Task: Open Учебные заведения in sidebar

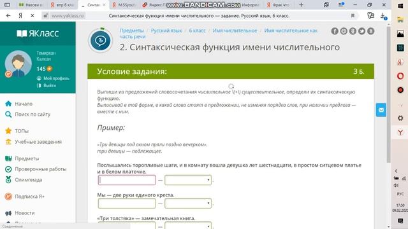Action: pos(38,142)
